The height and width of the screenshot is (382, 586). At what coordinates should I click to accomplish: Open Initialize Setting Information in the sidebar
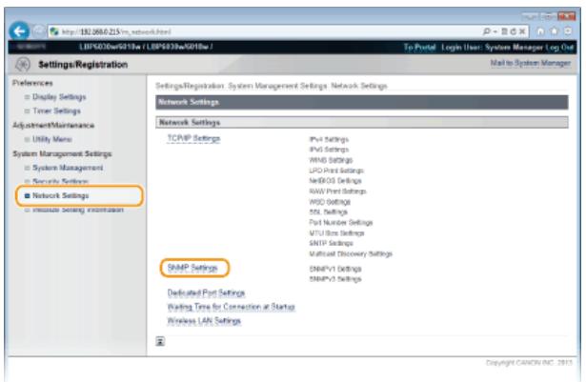(78, 210)
